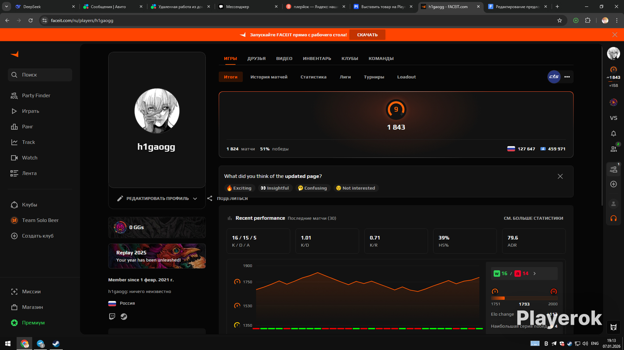The image size is (624, 350).
Task: Open notifications bell in right sidebar
Action: point(613,134)
